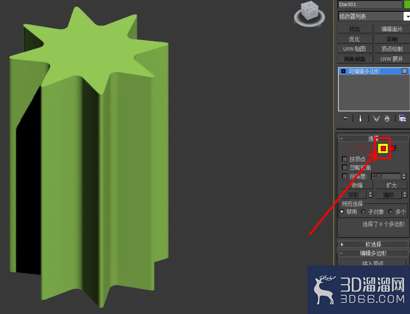Click the 扩大 selection button
The height and width of the screenshot is (314, 410).
click(392, 185)
